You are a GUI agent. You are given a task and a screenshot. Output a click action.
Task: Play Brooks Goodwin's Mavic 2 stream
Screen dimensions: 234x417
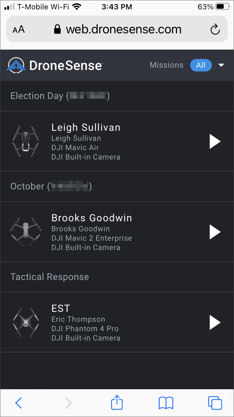pos(215,232)
